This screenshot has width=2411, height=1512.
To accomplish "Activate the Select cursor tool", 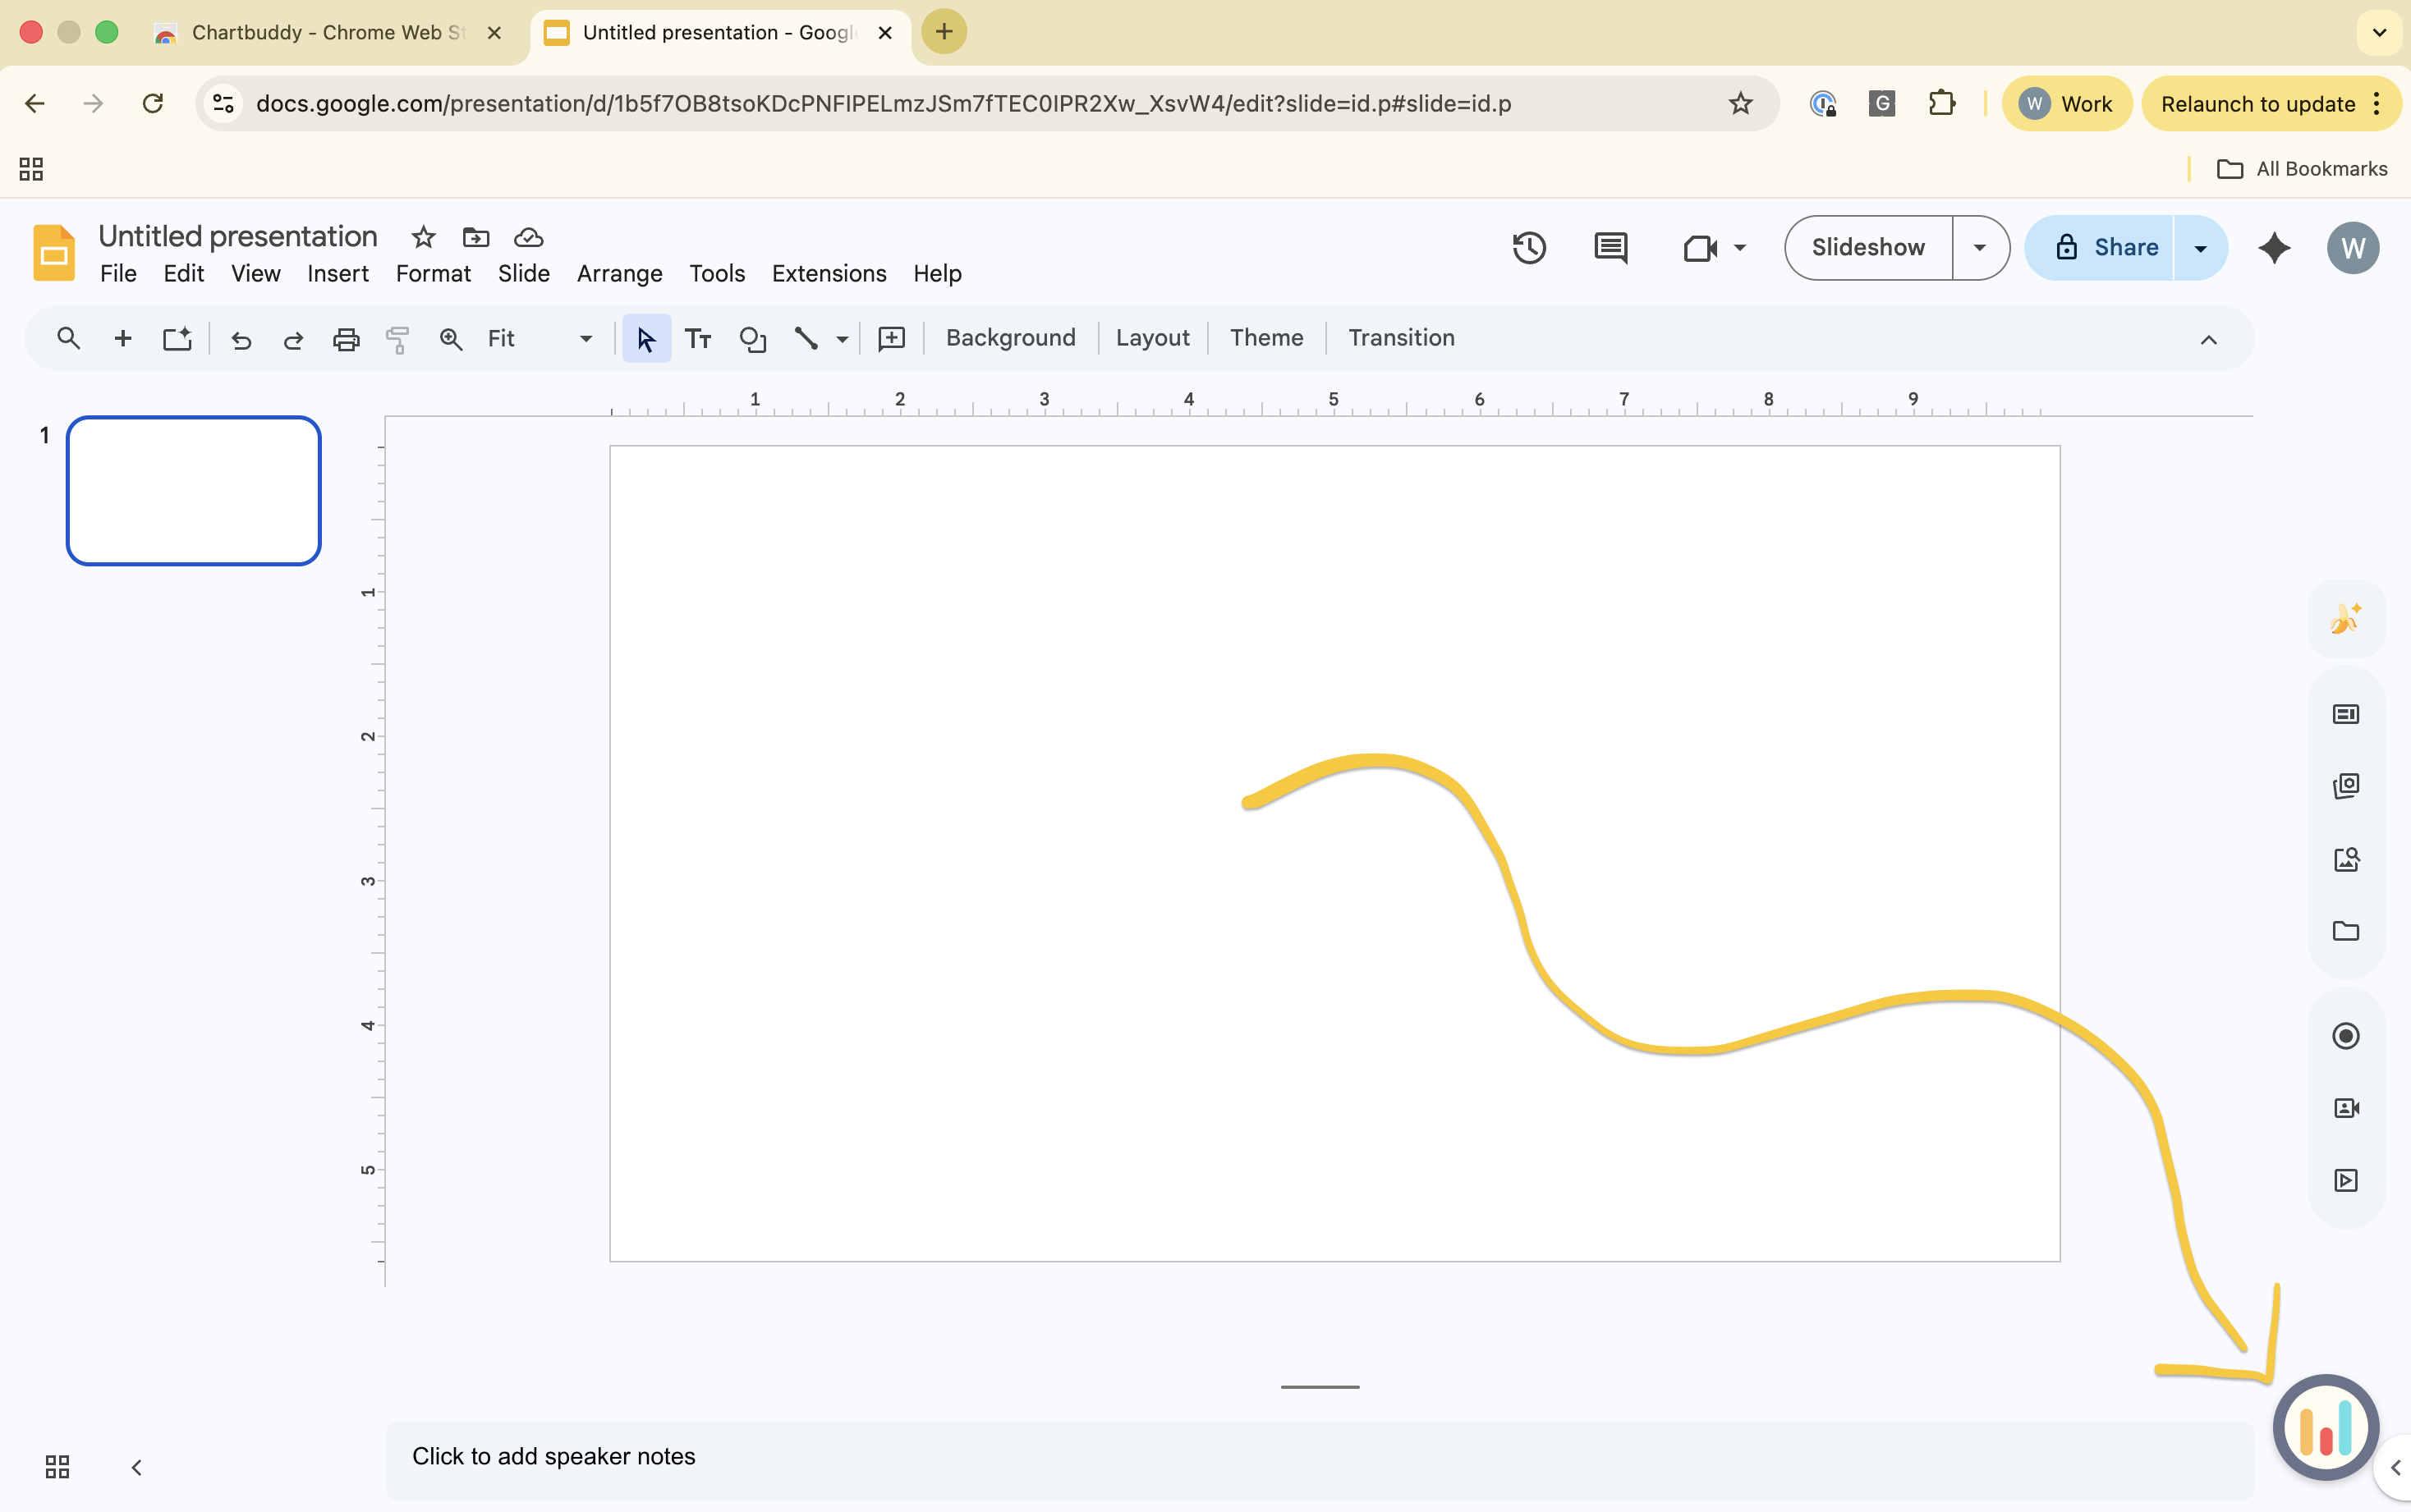I will pos(645,338).
